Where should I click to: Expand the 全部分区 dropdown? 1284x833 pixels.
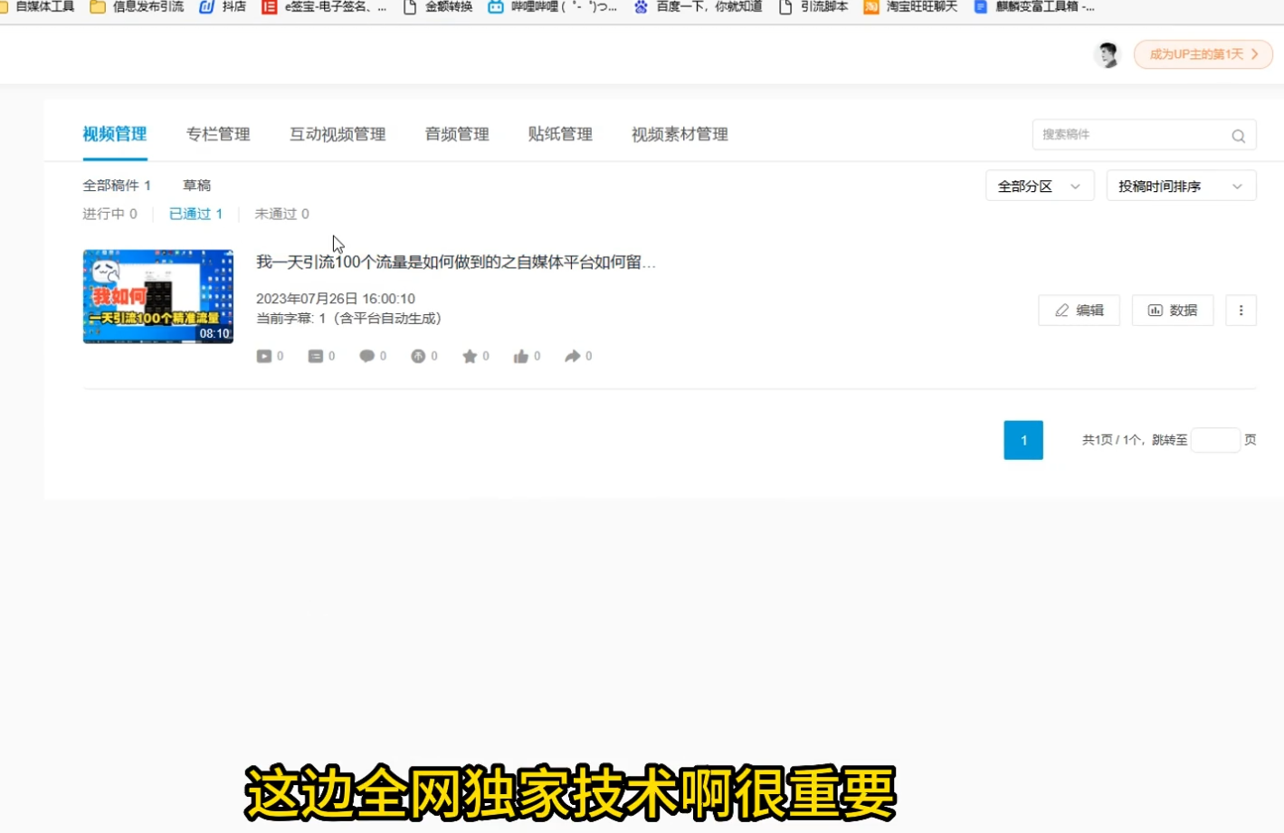tap(1040, 187)
